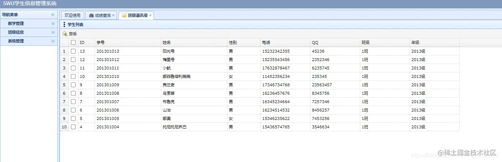Click the 学生列表 panel title
The image size is (502, 162).
pyautogui.click(x=75, y=25)
